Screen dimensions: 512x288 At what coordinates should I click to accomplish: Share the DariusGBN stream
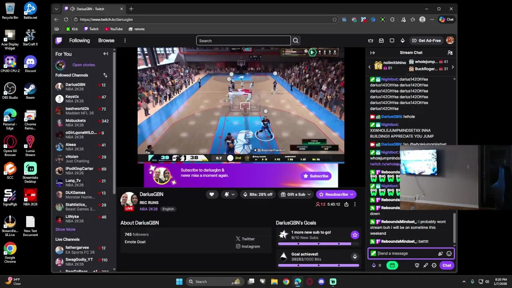[346, 204]
